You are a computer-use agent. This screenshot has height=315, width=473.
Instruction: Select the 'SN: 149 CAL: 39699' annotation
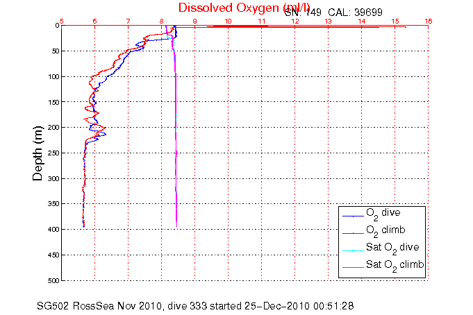pos(333,12)
